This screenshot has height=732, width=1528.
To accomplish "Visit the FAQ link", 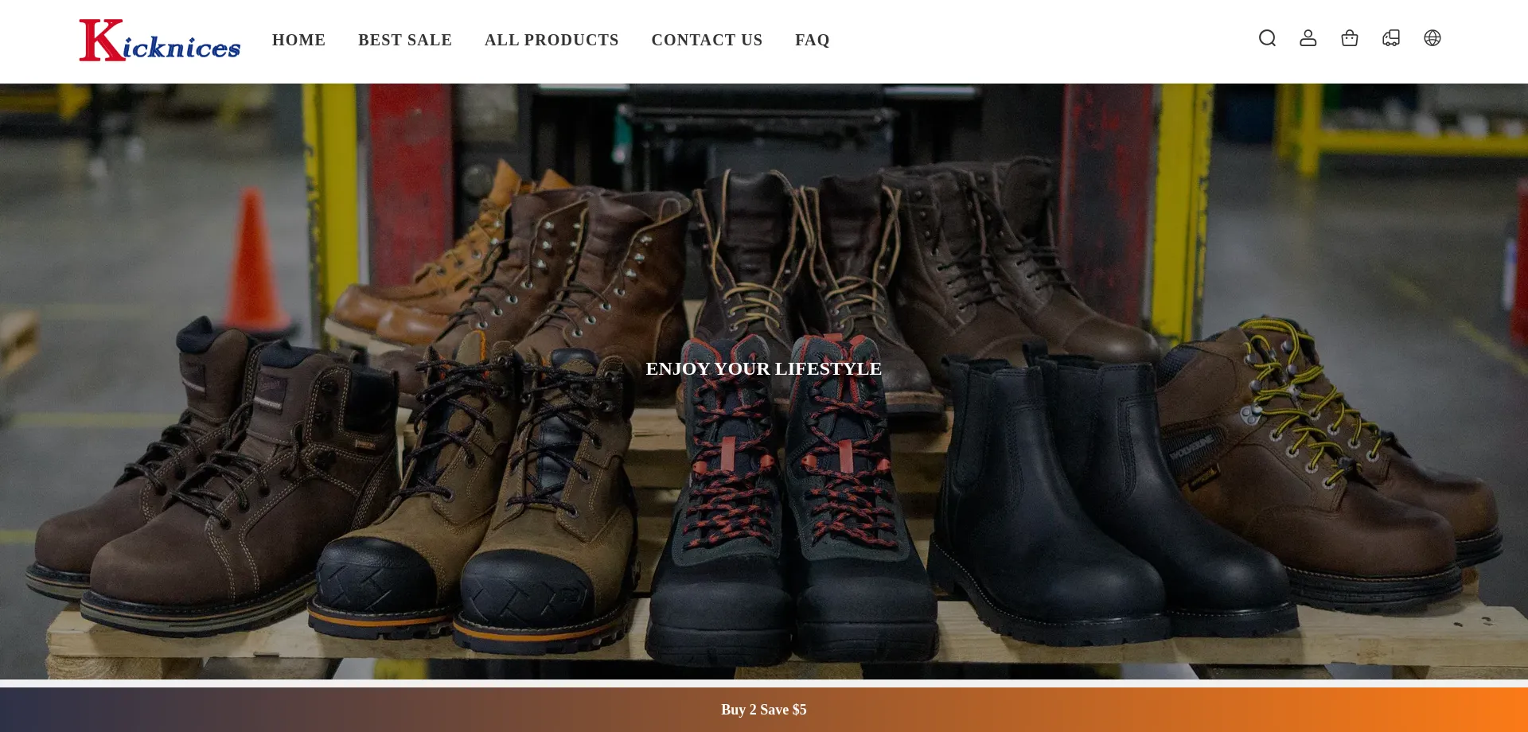I will pos(812,40).
